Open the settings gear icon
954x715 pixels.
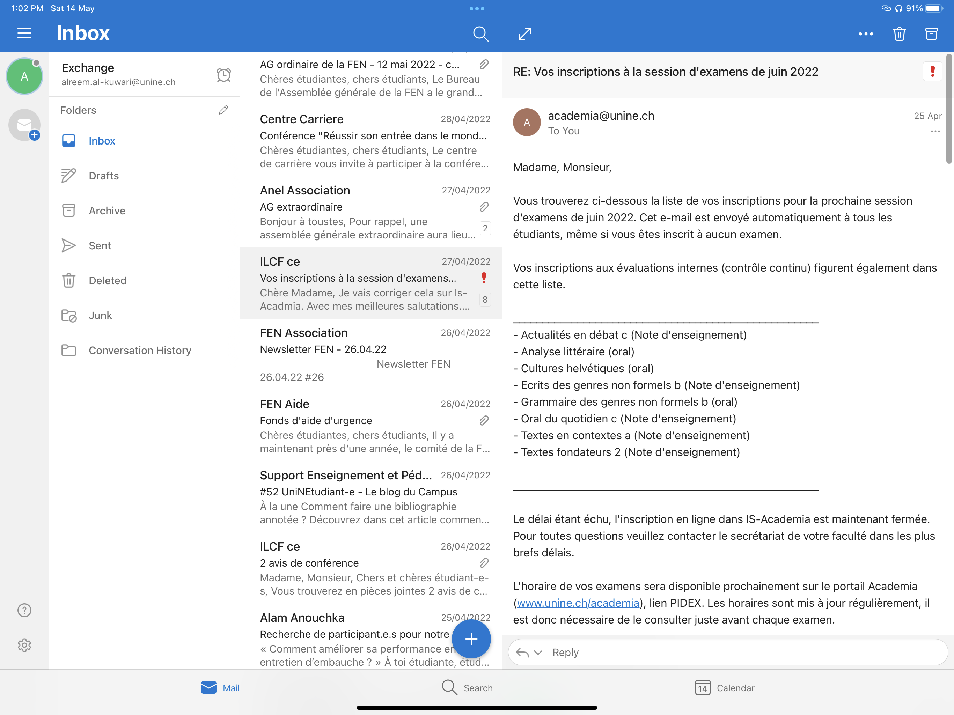(24, 645)
